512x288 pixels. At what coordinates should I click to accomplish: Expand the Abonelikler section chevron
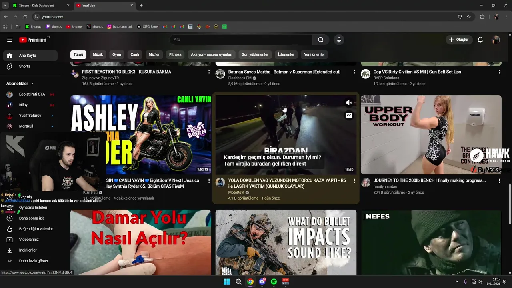click(32, 84)
